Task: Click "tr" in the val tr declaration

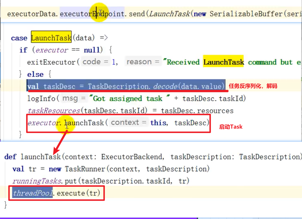Action: [33, 169]
